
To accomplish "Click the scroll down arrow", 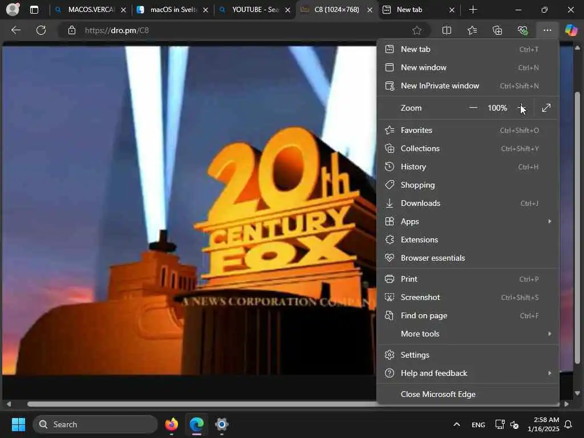I will [x=577, y=394].
